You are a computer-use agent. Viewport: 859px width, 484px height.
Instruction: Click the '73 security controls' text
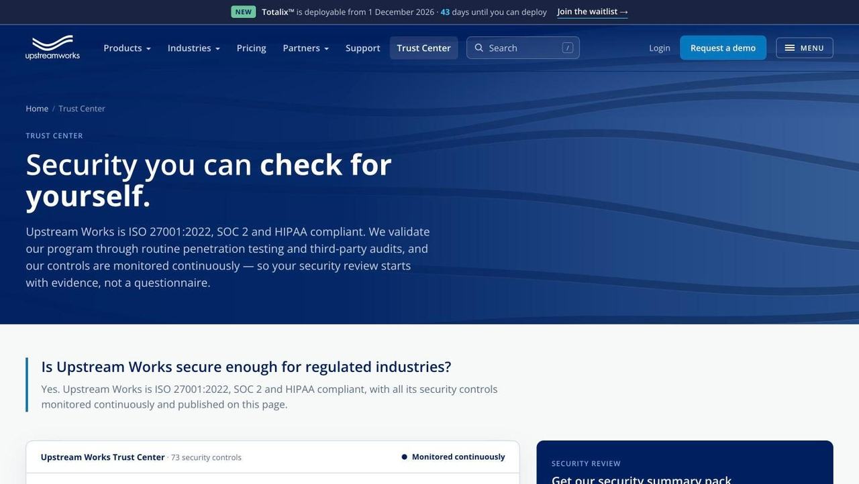(206, 457)
